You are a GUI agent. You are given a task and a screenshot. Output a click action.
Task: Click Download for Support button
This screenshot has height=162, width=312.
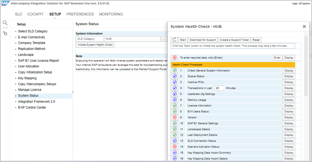point(203,40)
